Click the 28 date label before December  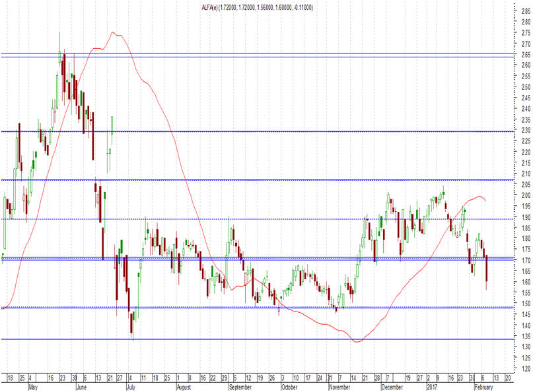tap(377, 378)
